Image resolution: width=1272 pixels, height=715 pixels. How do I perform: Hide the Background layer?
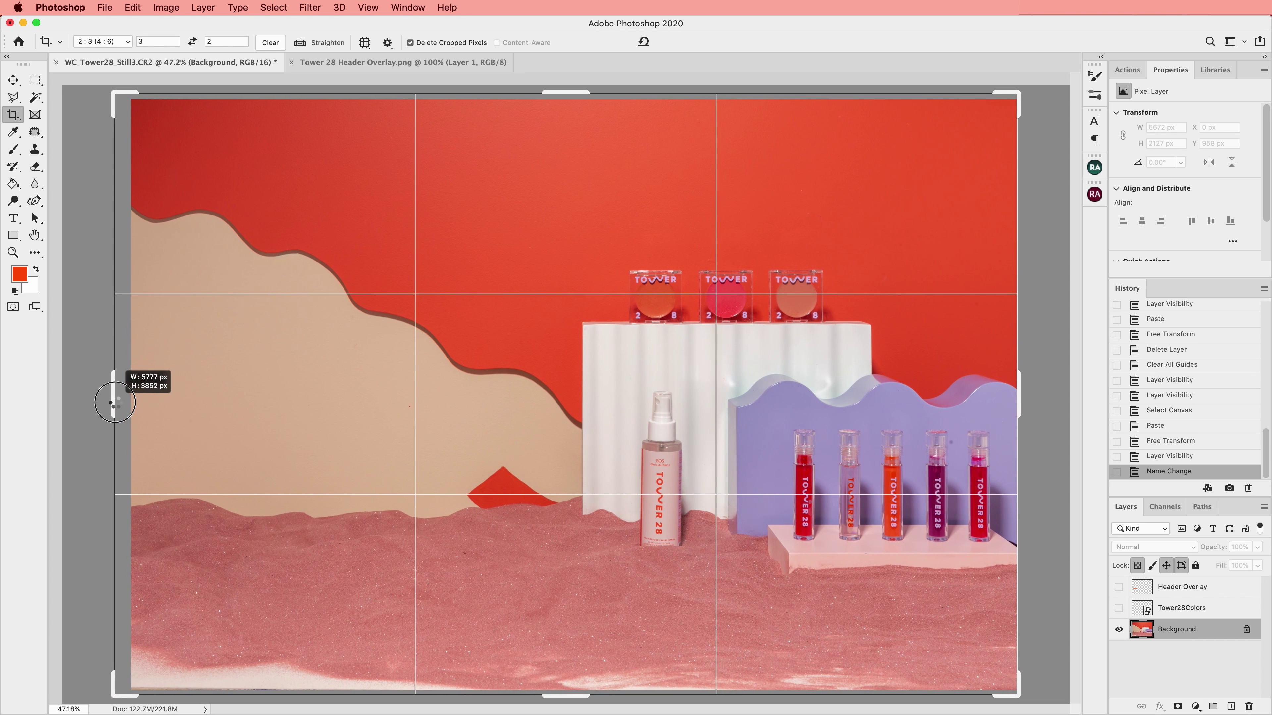pyautogui.click(x=1118, y=629)
